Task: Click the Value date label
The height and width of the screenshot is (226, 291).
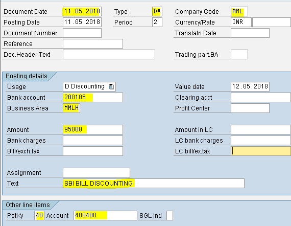Action: [189, 87]
